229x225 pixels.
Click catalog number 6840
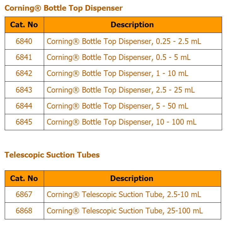24,41
